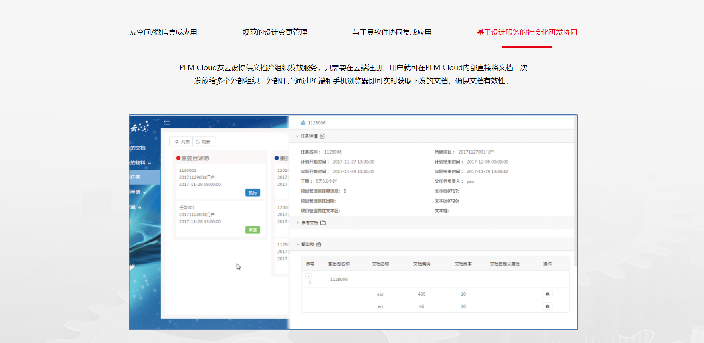
Task: Switch to the 规范的设计变更管理 tab
Action: 275,32
